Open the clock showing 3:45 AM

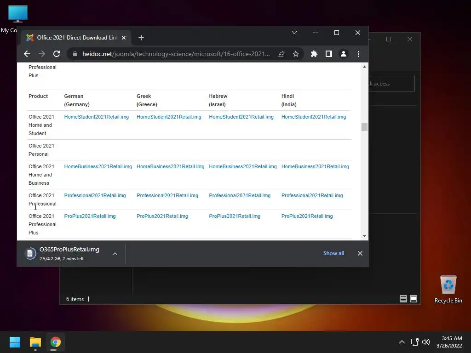point(449,342)
